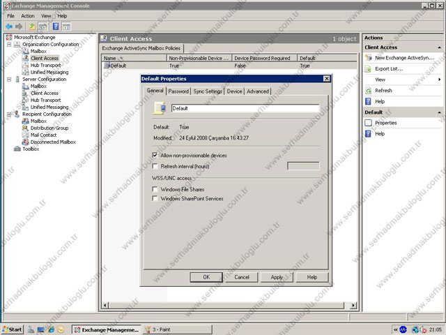446x335 pixels.
Task: Collapse Server Configuration tree node
Action: [9, 80]
